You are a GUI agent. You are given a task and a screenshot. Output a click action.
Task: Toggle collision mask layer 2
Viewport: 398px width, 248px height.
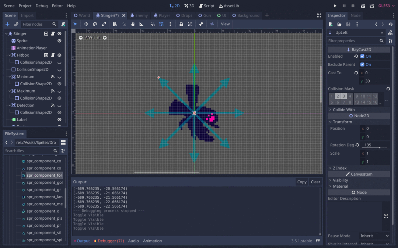pos(338,96)
